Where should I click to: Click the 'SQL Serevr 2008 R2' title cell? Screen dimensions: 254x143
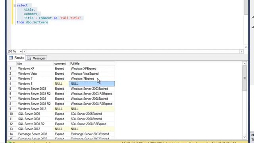[x=35, y=124]
